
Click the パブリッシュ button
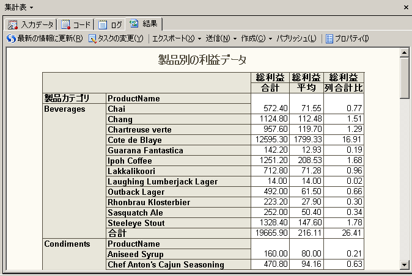click(x=296, y=38)
